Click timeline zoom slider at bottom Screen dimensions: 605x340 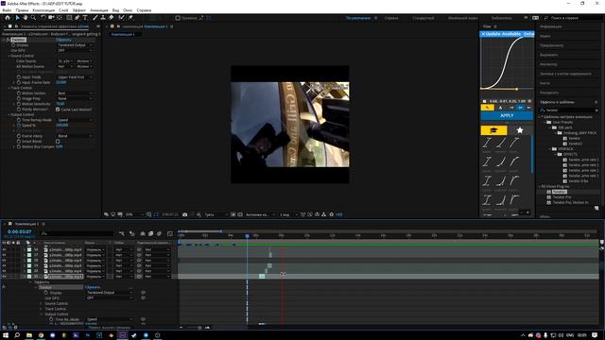(x=199, y=328)
